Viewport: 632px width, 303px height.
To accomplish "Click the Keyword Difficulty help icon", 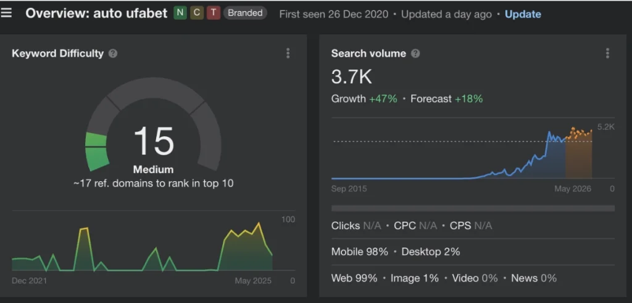I will (x=113, y=54).
